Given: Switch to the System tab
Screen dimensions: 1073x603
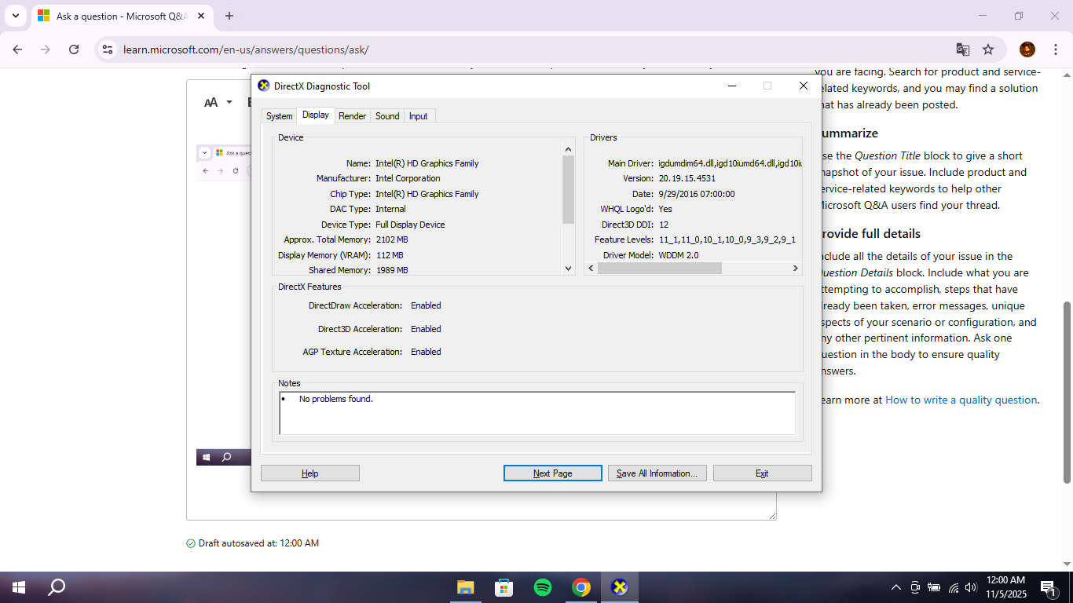Looking at the screenshot, I should pos(279,116).
